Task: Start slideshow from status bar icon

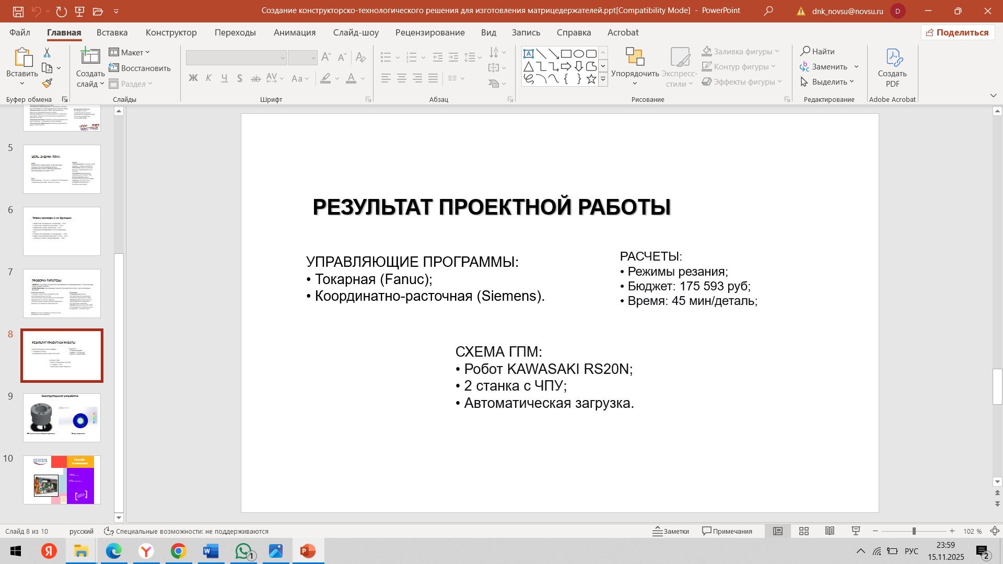Action: pyautogui.click(x=856, y=531)
